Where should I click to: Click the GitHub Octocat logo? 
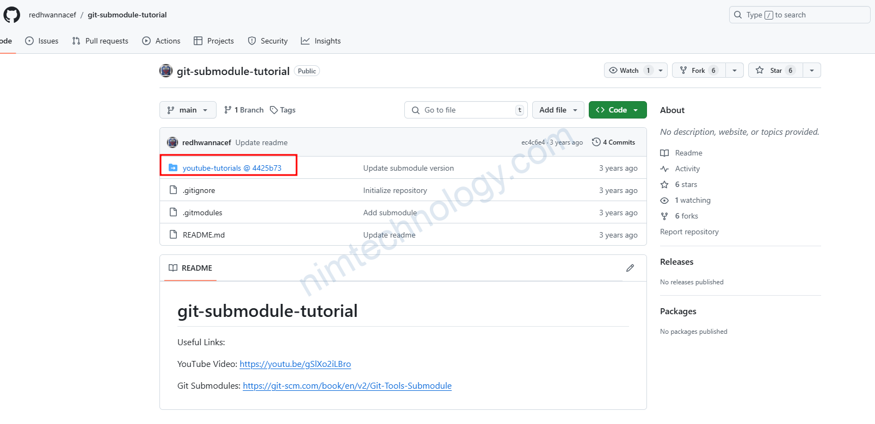point(11,15)
